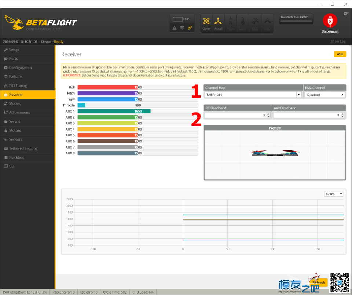352x295 pixels.
Task: Click the Port utilization status text
Action: [x=25, y=292]
